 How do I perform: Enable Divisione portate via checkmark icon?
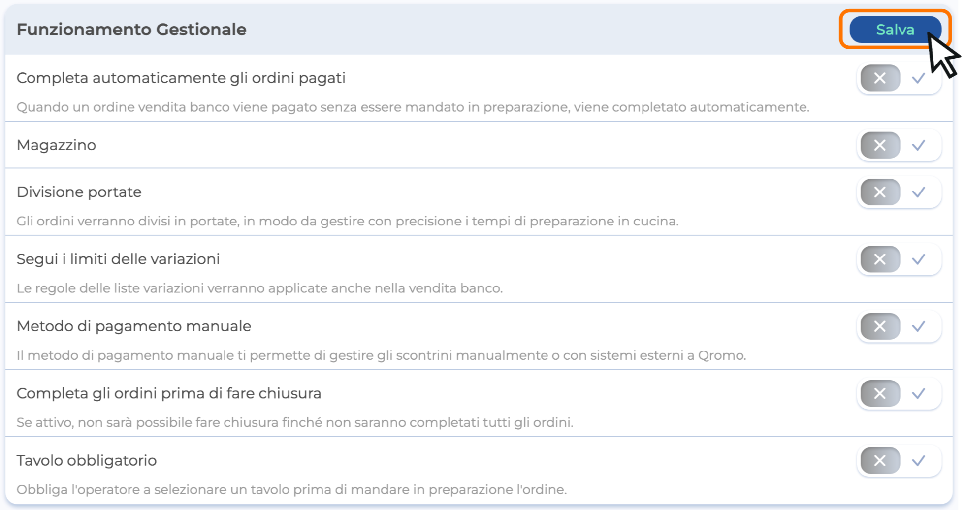tap(918, 192)
